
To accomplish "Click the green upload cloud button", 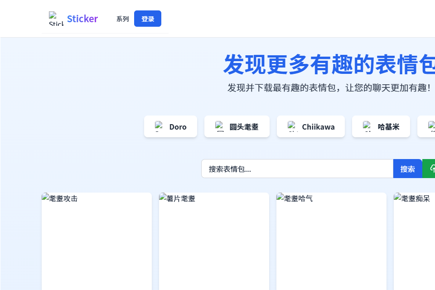I will coord(429,169).
